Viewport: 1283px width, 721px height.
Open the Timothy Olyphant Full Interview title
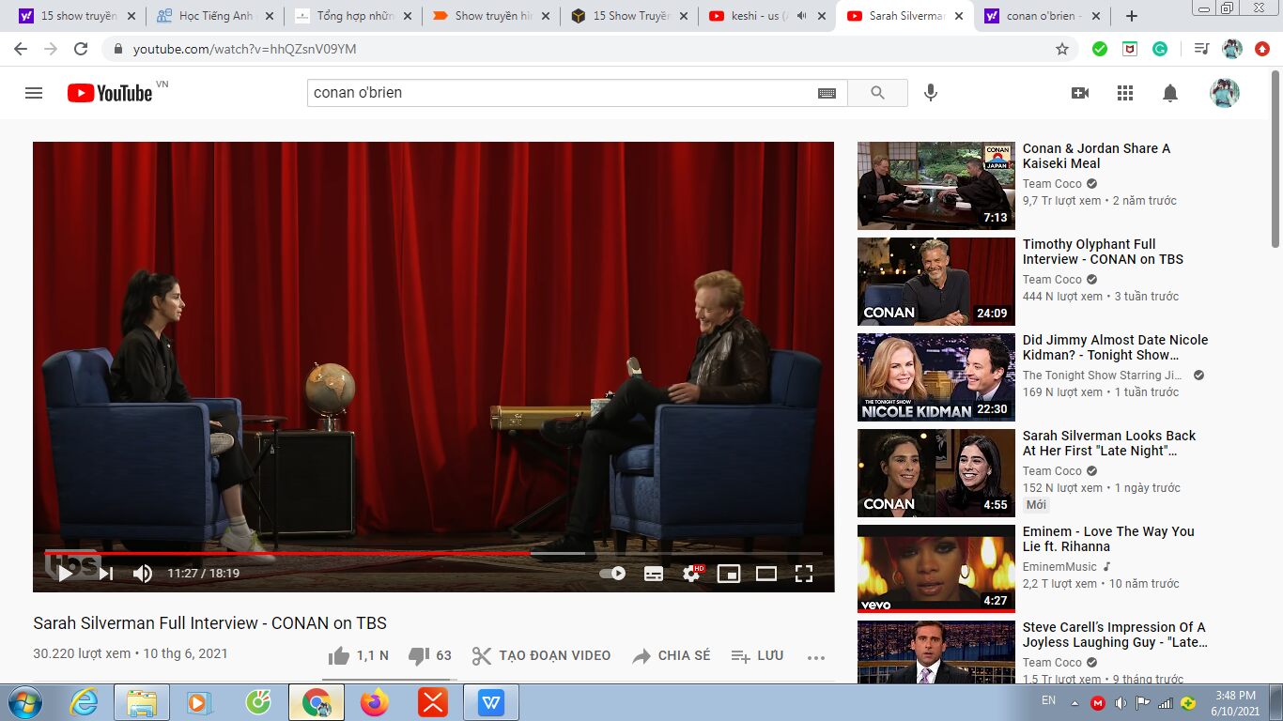(x=1103, y=252)
